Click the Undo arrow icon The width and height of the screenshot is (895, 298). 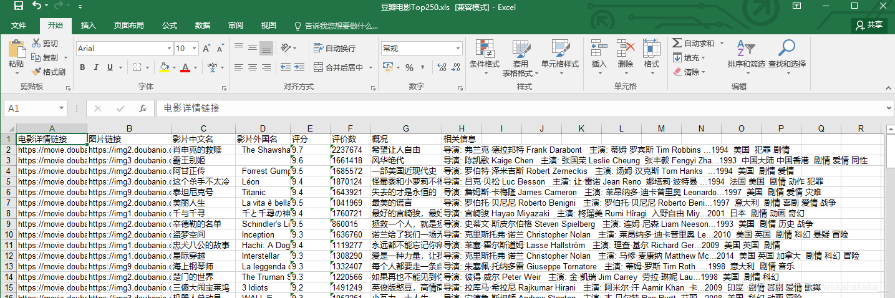(x=37, y=6)
